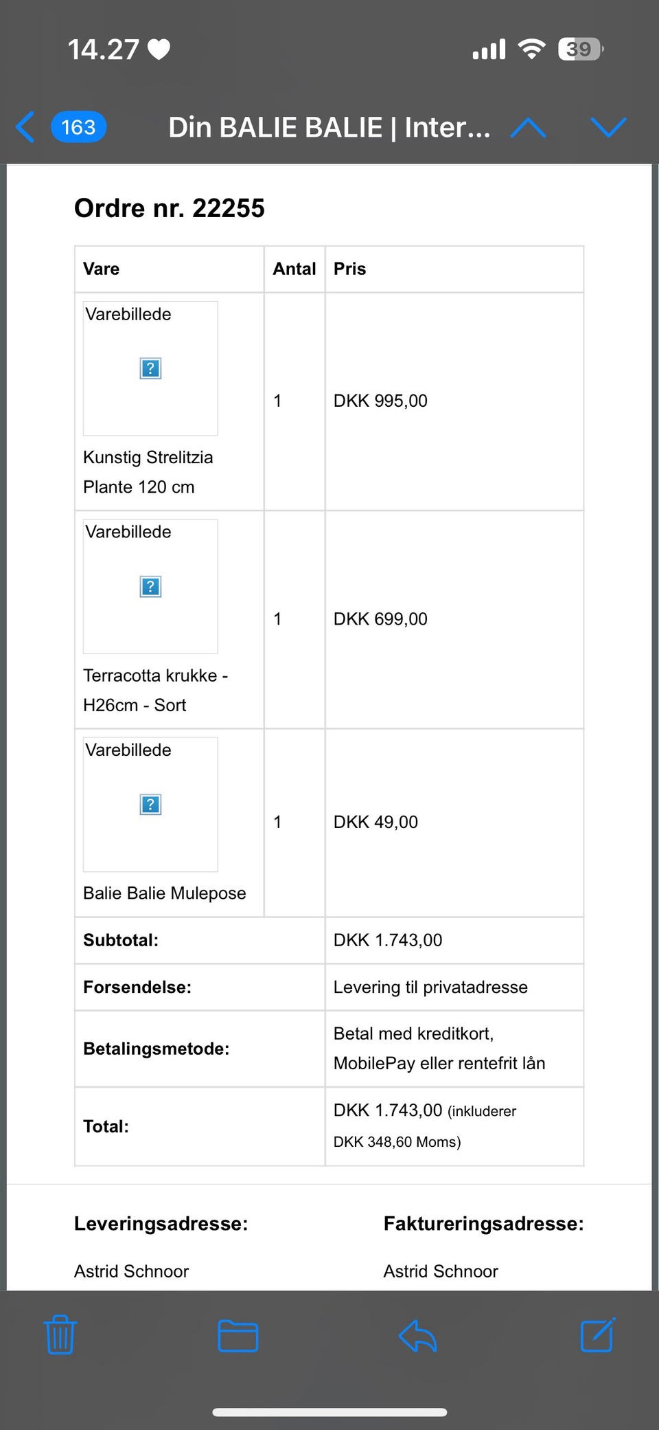Tap the Strelitzia product image placeholder

(150, 368)
